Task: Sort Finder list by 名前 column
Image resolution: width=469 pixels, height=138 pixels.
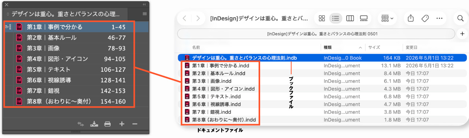Action: 196,48
